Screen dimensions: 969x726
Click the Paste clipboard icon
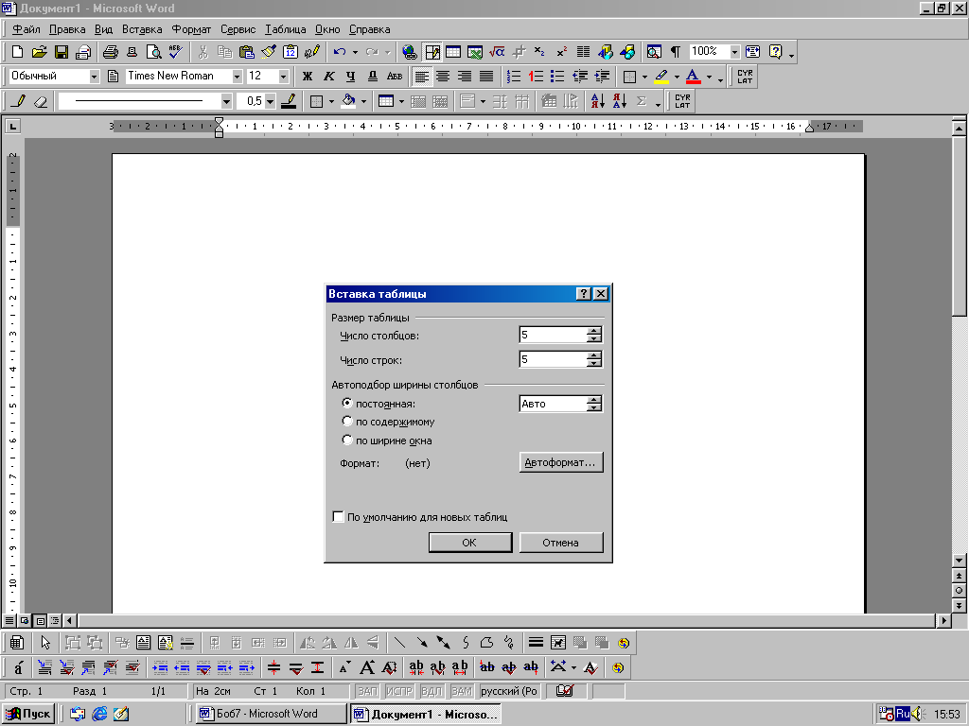(x=247, y=52)
